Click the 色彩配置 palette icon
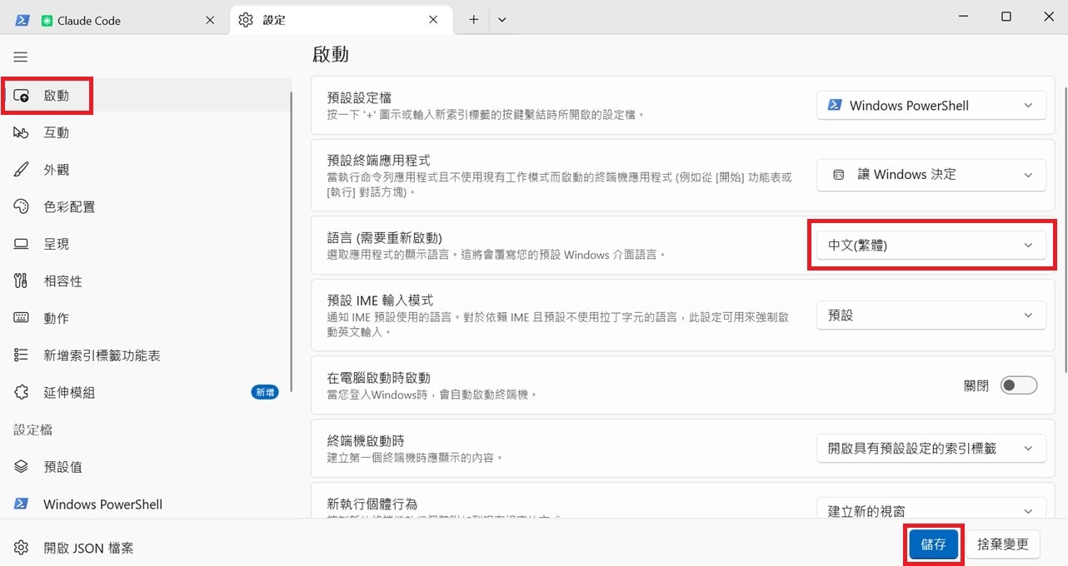Image resolution: width=1068 pixels, height=566 pixels. pos(22,206)
